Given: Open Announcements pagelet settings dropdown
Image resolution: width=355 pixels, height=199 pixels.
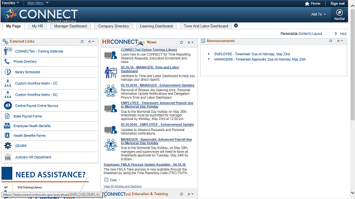Looking at the screenshot, I should pyautogui.click(x=340, y=41).
